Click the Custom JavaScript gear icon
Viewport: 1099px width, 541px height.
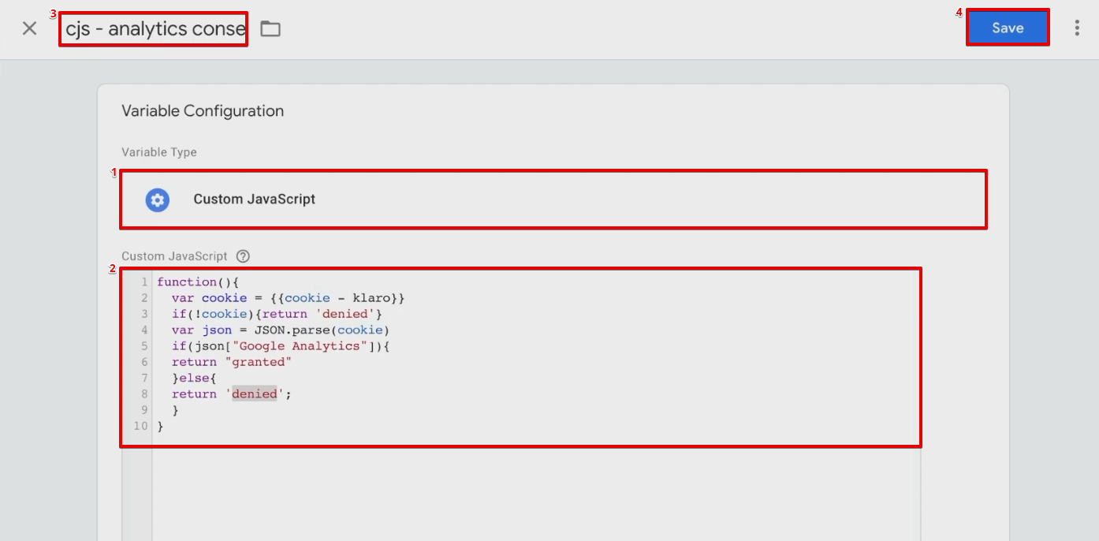coord(158,200)
